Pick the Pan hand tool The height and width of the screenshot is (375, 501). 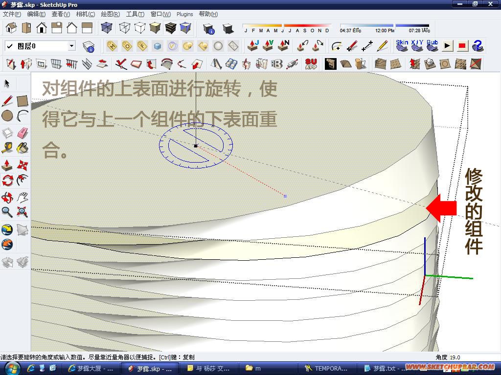(x=23, y=197)
